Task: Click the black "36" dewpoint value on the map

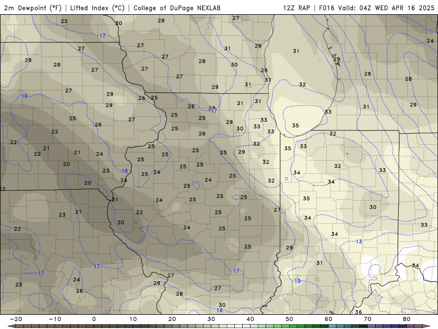Action: [x=359, y=311]
